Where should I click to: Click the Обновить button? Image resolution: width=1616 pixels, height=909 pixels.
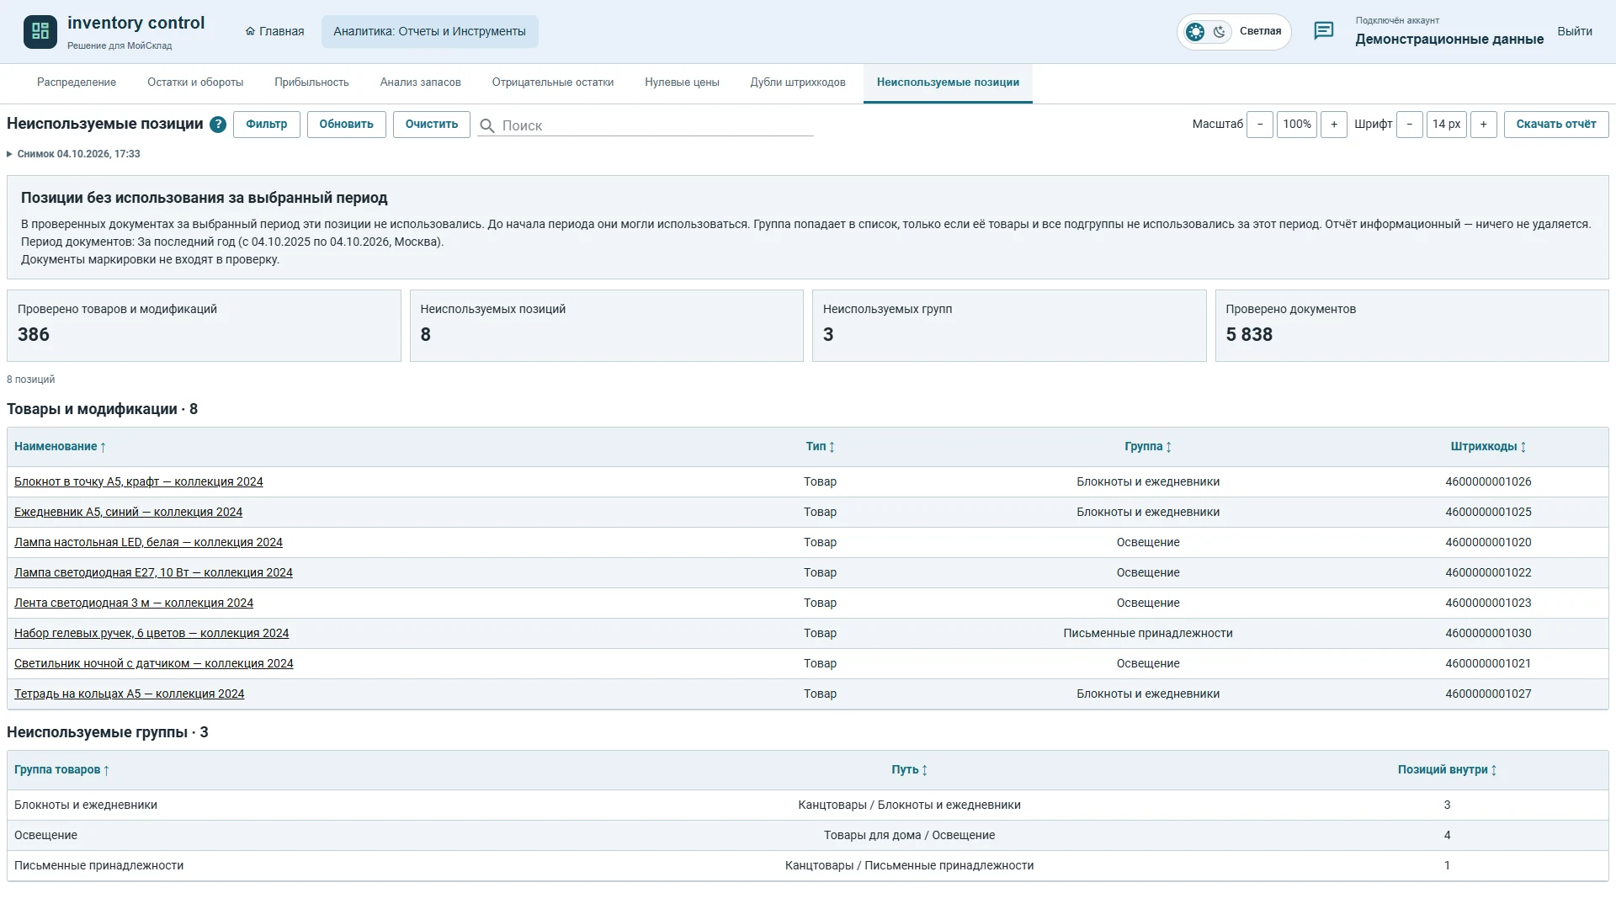click(x=346, y=125)
